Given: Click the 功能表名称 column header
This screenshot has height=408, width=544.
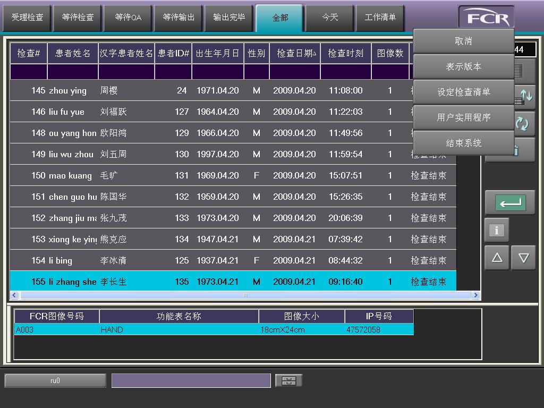Looking at the screenshot, I should (x=179, y=317).
